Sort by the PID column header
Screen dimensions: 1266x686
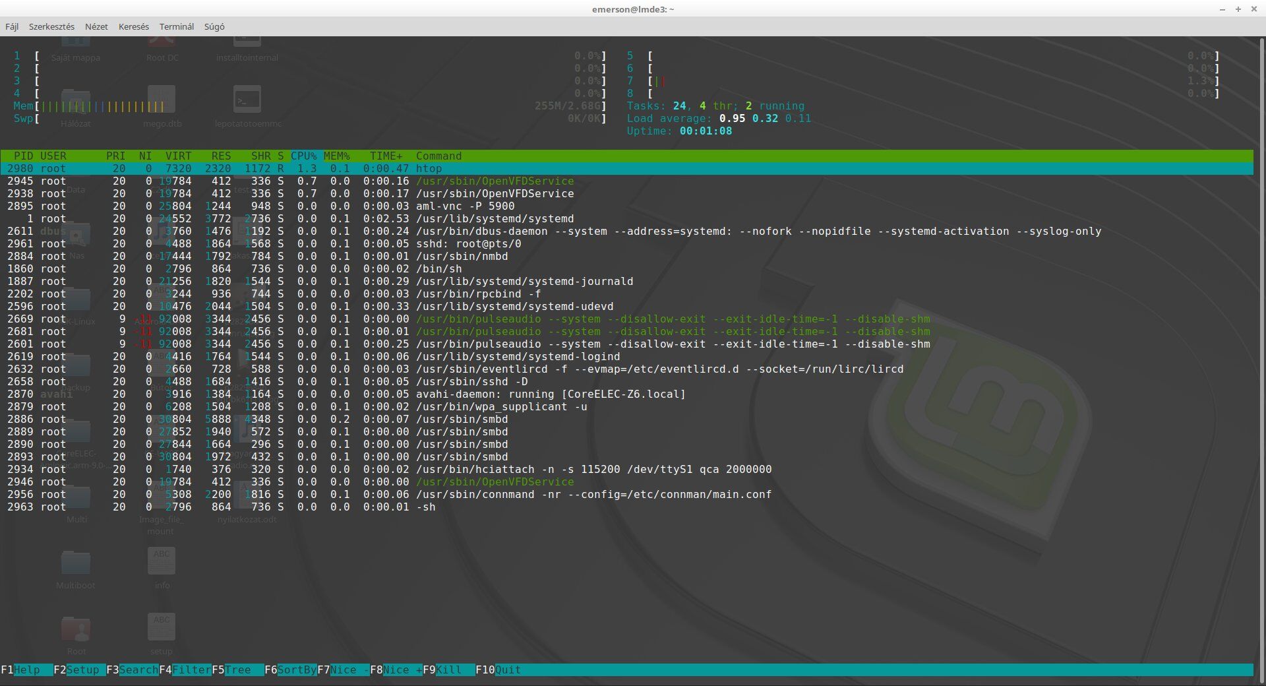[x=23, y=156]
